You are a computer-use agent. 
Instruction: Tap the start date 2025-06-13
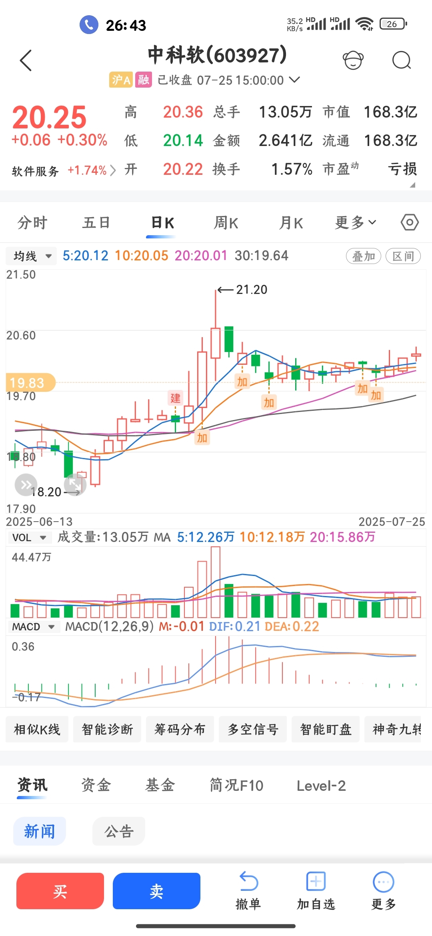(x=39, y=522)
